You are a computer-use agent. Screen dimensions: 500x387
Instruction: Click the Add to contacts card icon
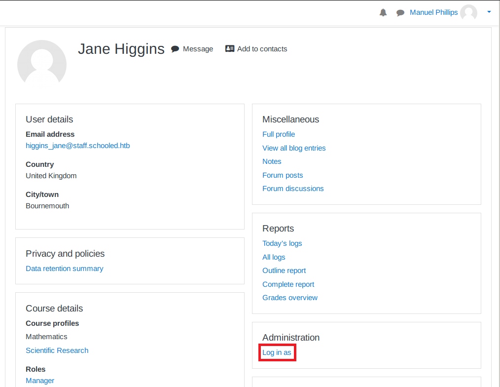230,49
